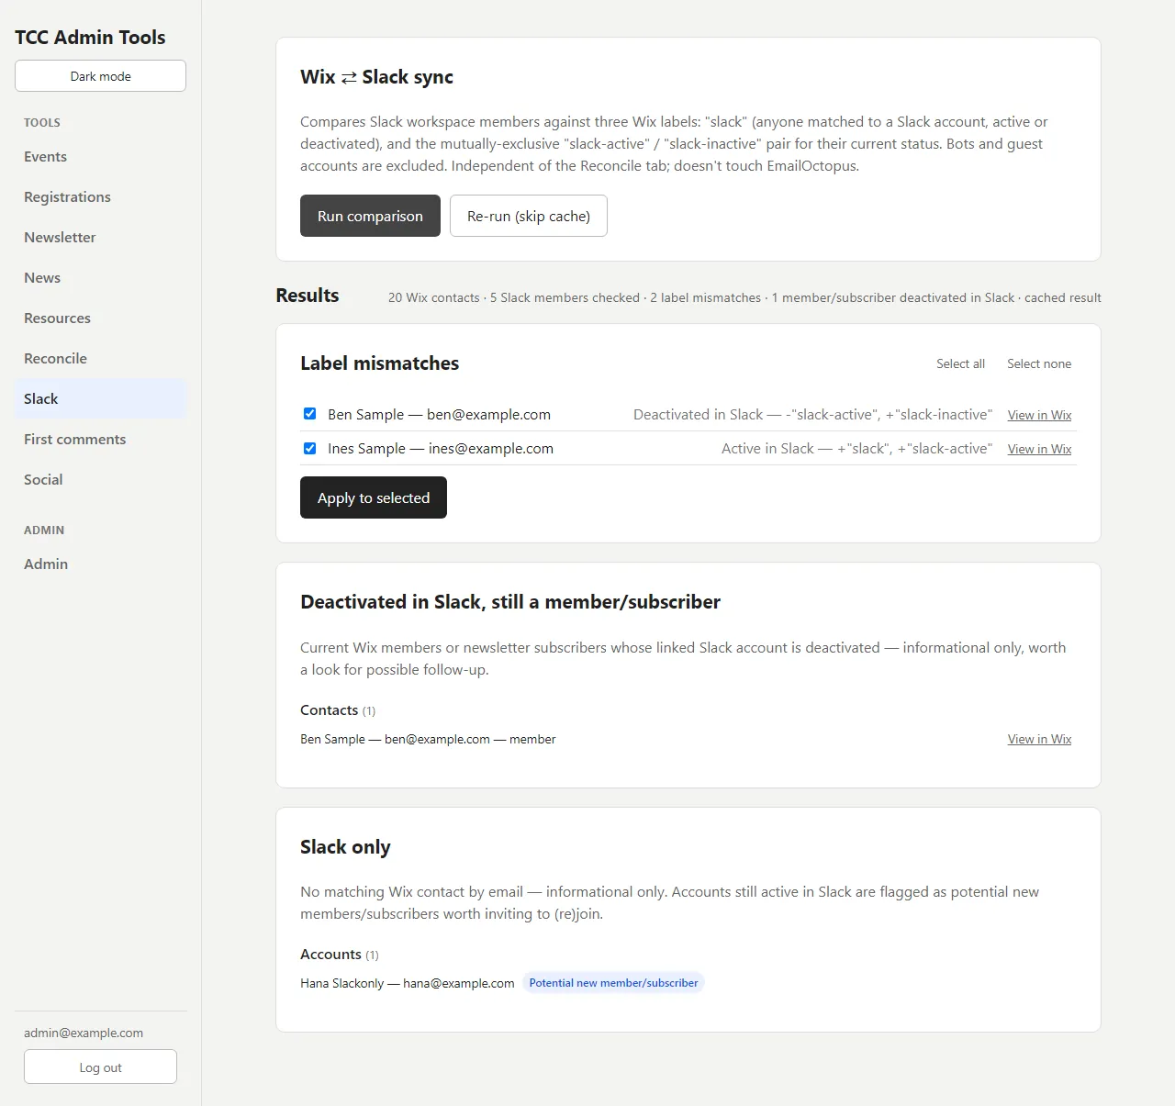The height and width of the screenshot is (1106, 1175).
Task: Click Select all in Label mismatches
Action: [x=960, y=364]
